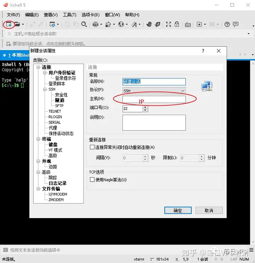The height and width of the screenshot is (263, 255).
Task: Click the new tab plus icon
Action: pos(199,24)
